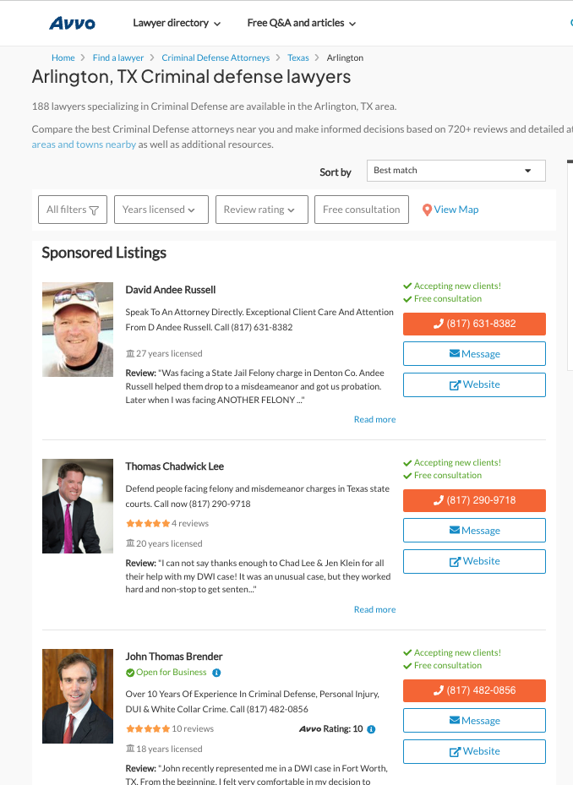Expand the Years licensed filter
The image size is (573, 785).
tap(161, 210)
